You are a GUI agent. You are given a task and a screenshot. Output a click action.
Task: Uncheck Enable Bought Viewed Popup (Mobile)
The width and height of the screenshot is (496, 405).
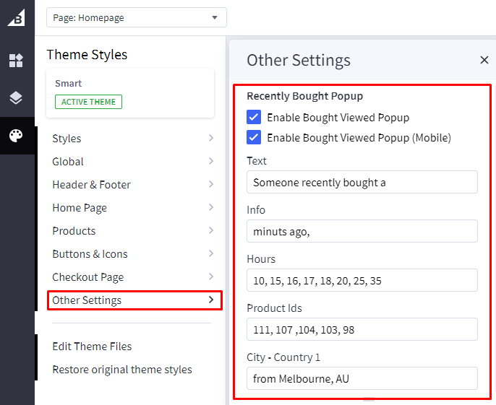[x=254, y=137]
